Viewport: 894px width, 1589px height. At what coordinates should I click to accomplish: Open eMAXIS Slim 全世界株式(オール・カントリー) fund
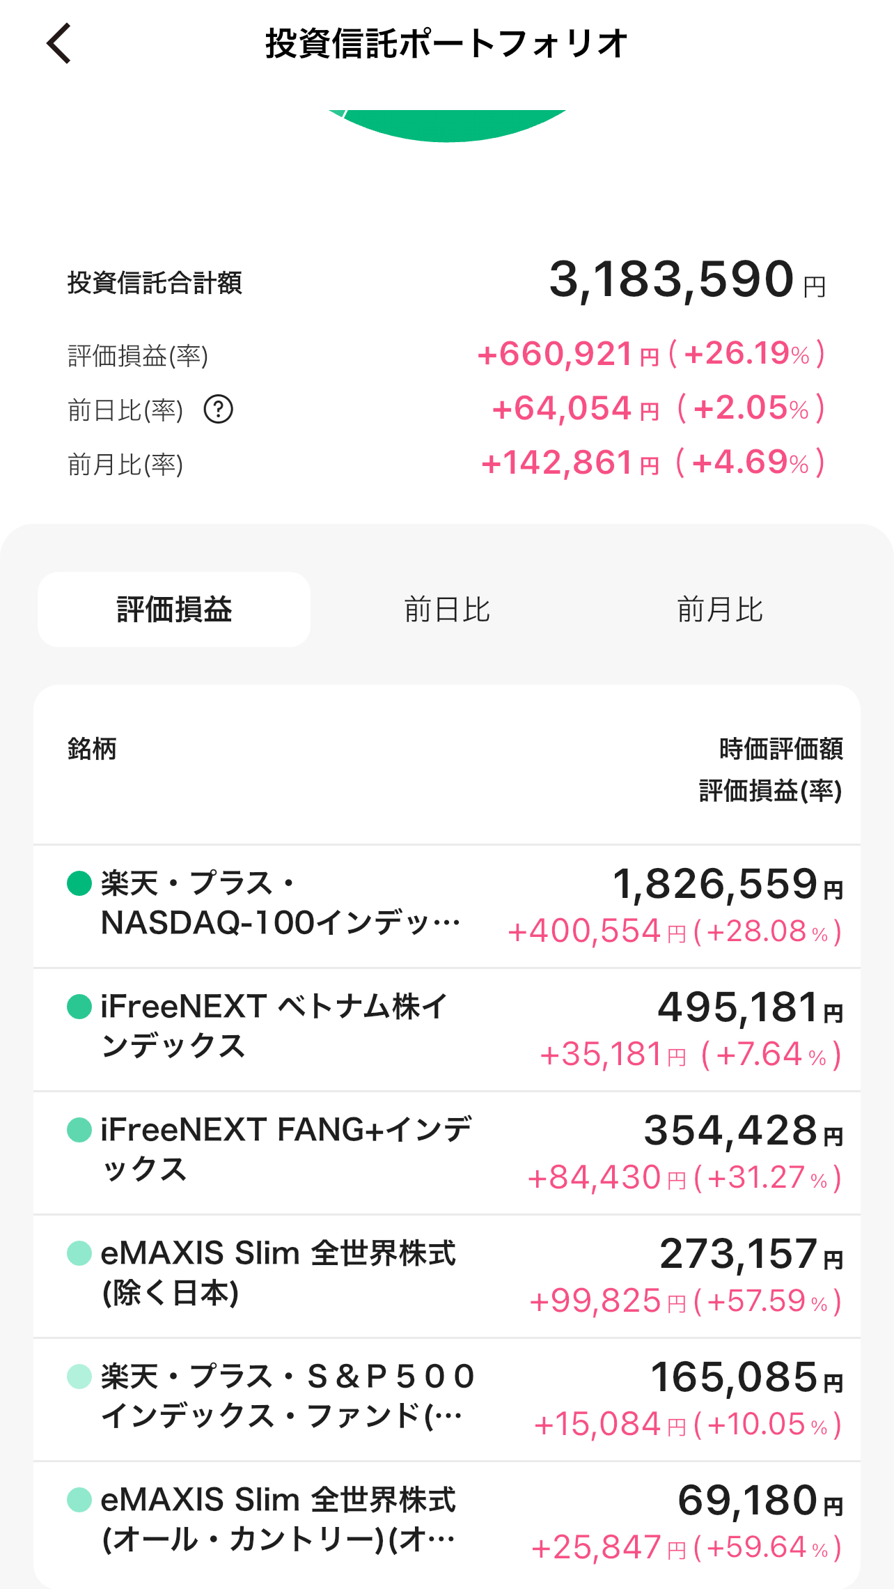(x=279, y=1519)
